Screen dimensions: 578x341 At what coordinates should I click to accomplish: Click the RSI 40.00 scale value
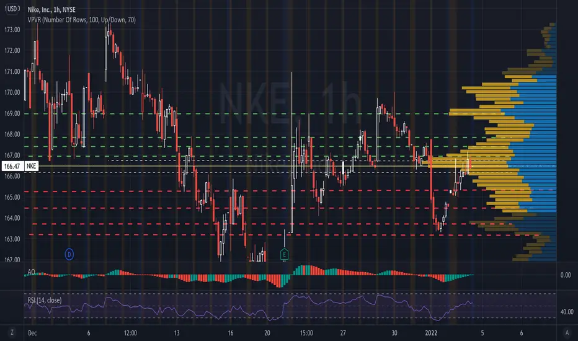pyautogui.click(x=567, y=312)
